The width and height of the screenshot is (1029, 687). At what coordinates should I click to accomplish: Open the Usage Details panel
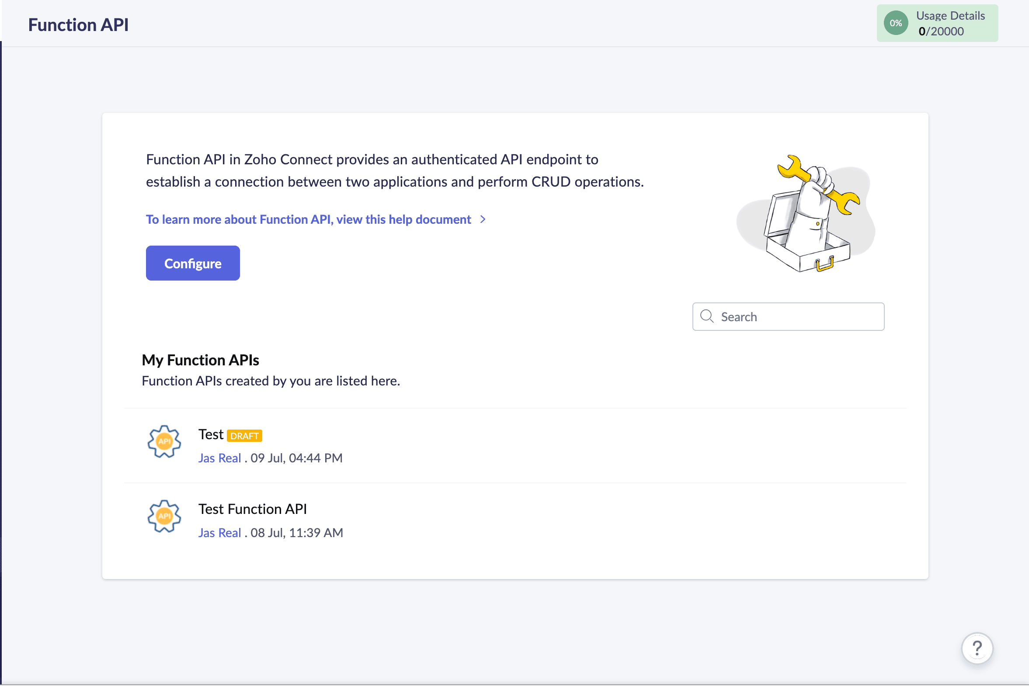point(937,23)
